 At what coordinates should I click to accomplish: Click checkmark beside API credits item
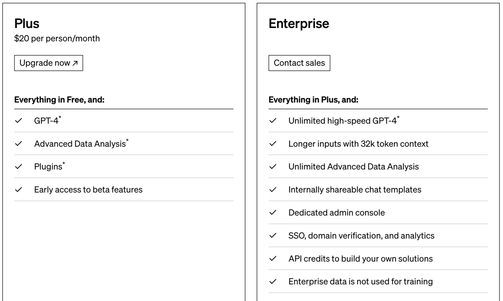tap(273, 259)
